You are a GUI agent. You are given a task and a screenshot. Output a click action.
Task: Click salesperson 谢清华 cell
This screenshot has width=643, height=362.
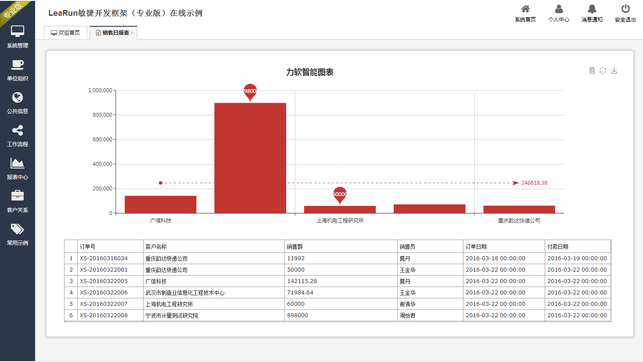tap(431, 304)
